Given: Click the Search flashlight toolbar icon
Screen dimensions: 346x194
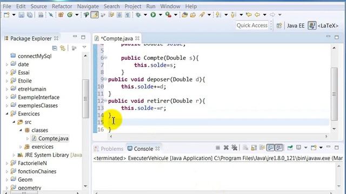Looking at the screenshot, I should point(202,15).
